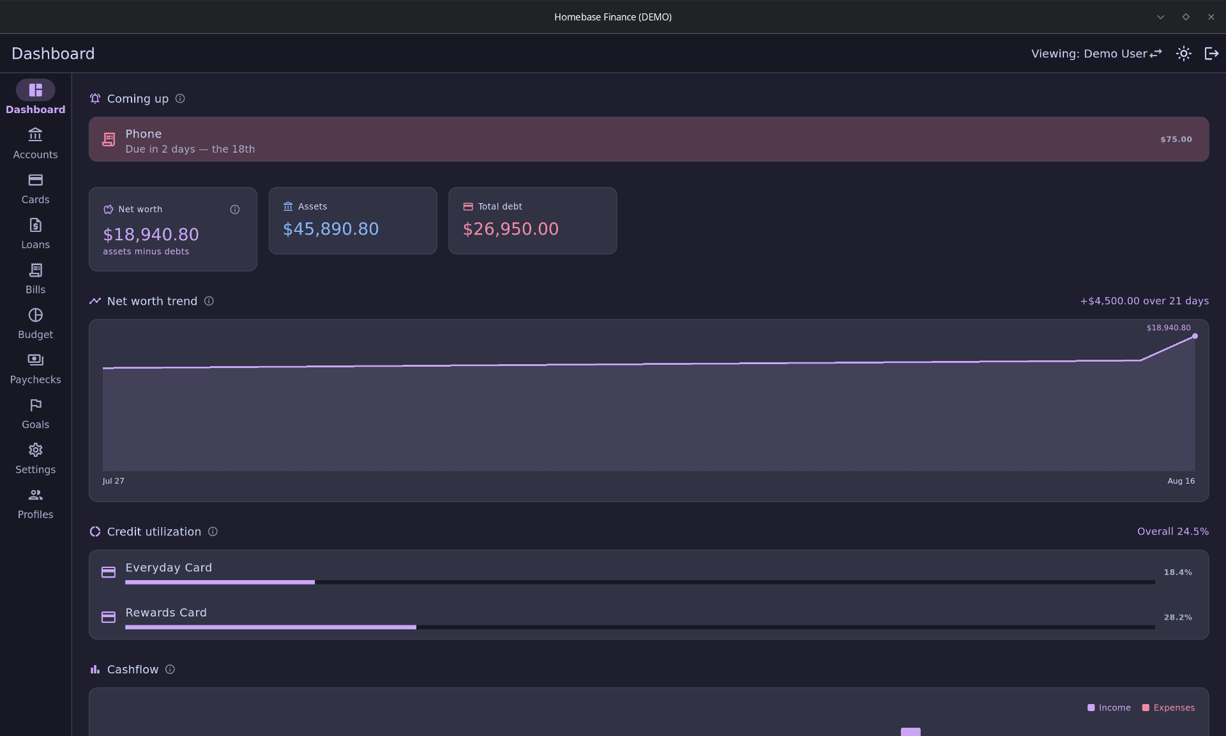Click the latest point on net worth chart
Image resolution: width=1226 pixels, height=736 pixels.
click(x=1195, y=336)
